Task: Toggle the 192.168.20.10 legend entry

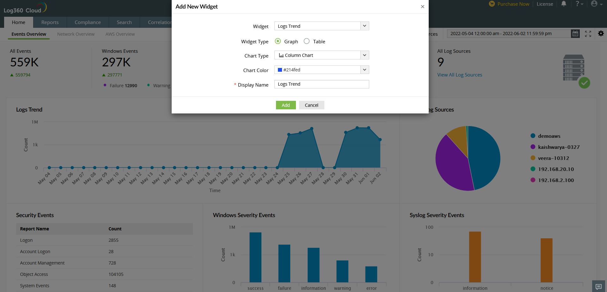Action: [552, 169]
